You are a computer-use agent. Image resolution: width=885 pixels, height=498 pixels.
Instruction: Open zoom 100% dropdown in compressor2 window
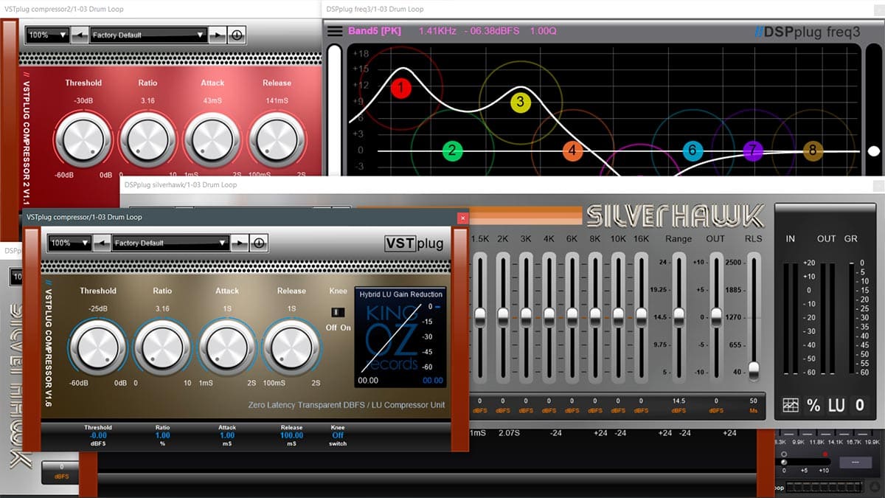(48, 35)
